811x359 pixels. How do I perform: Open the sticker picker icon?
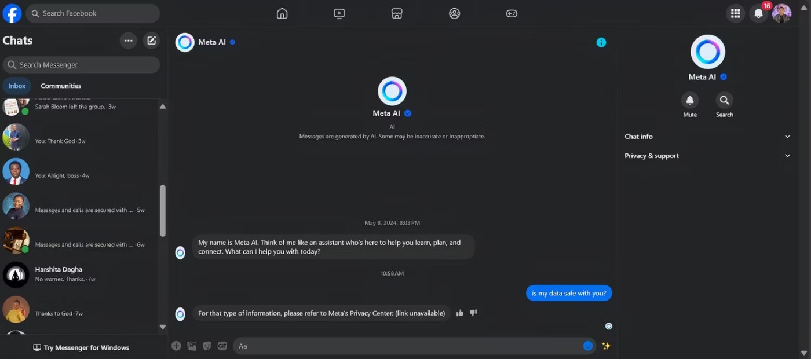pos(207,346)
